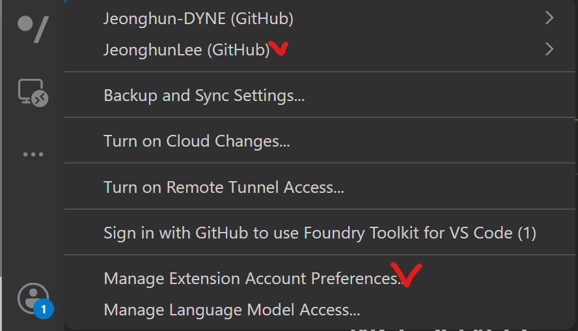Click the blue notification badge showing 1
The height and width of the screenshot is (331, 578).
44,309
